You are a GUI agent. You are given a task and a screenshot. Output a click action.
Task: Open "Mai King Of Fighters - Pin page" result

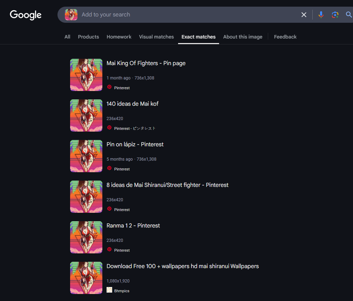(x=146, y=63)
